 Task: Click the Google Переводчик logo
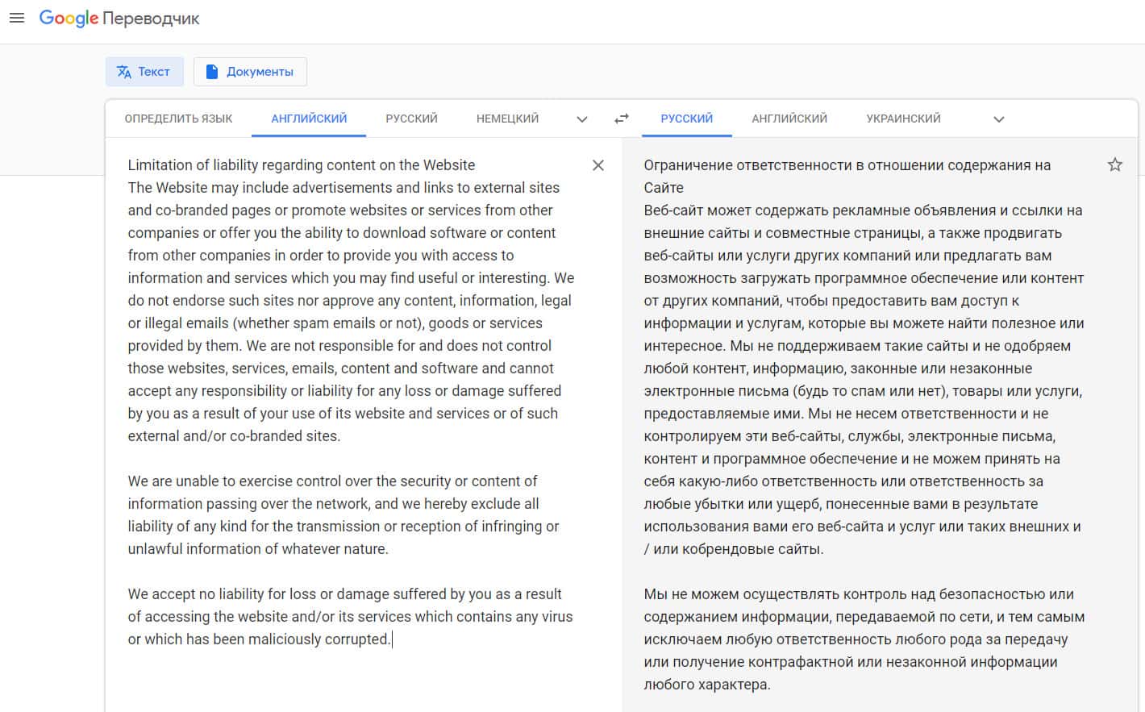[x=119, y=19]
